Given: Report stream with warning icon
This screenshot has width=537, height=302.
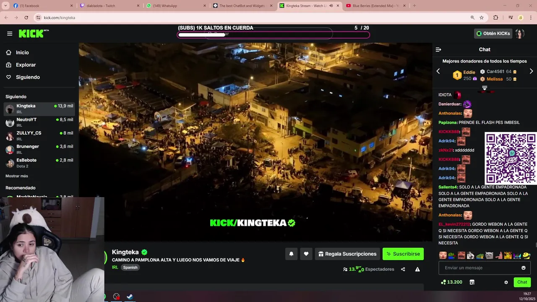Looking at the screenshot, I should click(x=417, y=269).
